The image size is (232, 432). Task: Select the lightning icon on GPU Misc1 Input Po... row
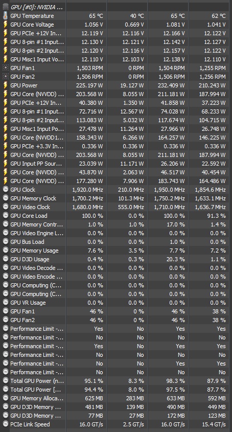pos(6,129)
